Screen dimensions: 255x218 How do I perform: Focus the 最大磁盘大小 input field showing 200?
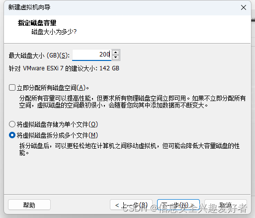coord(92,54)
